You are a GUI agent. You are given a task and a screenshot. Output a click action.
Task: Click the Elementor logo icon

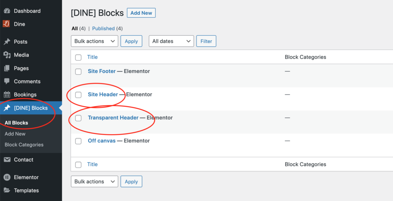7,177
